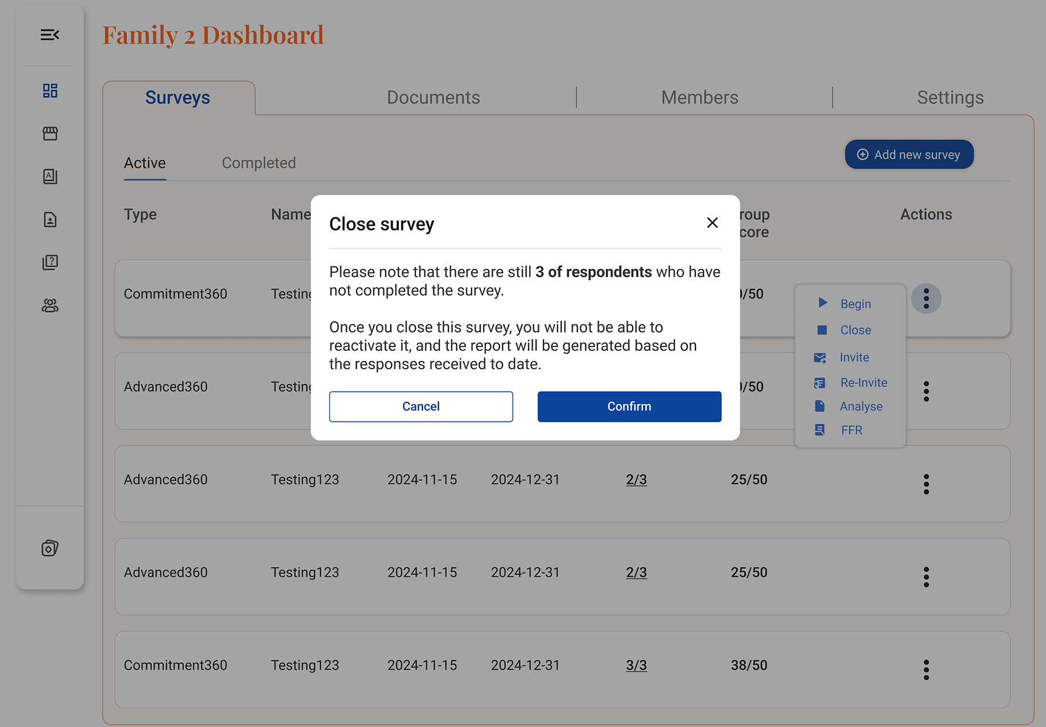This screenshot has height=727, width=1046.
Task: Go to the Settings tab
Action: point(950,98)
